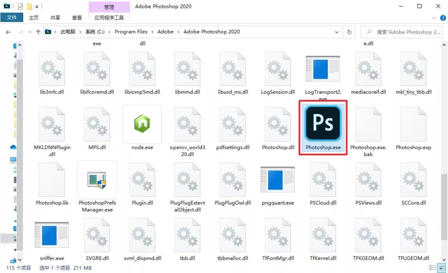The image size is (448, 273).
Task: Select the TFKGEOM.dll file icon
Action: (368, 235)
